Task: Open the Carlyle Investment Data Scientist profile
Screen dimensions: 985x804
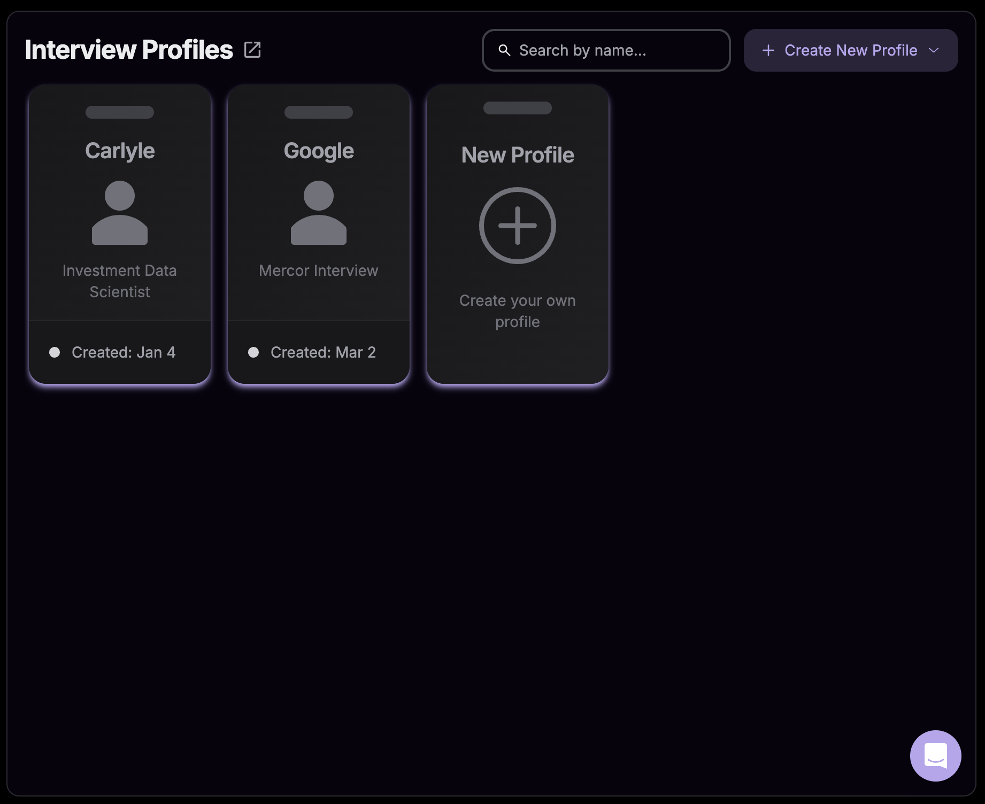Action: click(119, 235)
